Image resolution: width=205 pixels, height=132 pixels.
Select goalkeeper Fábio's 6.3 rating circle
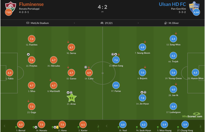9,73
